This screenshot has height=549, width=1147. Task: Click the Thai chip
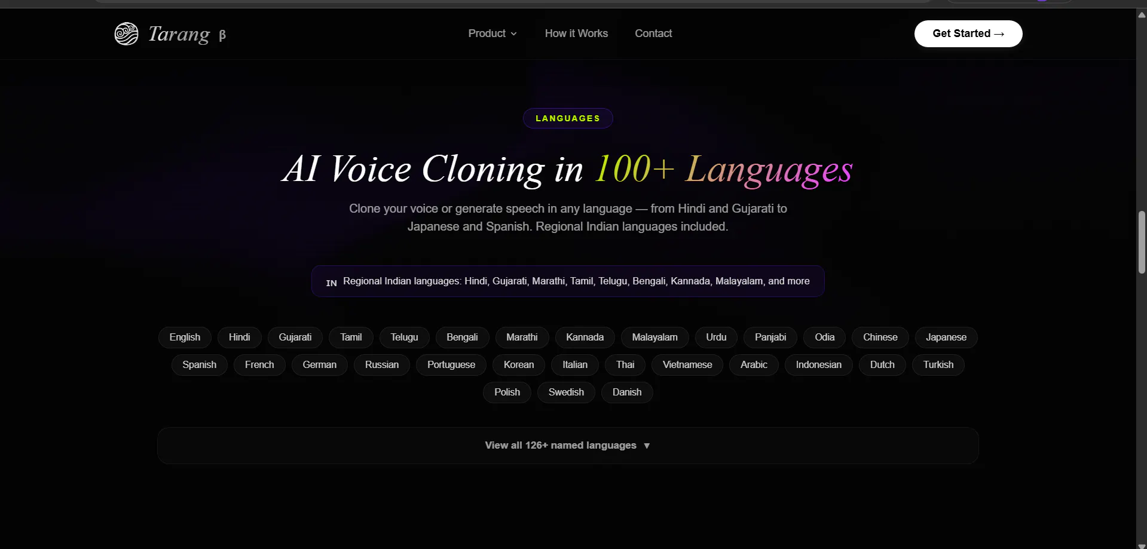point(625,365)
